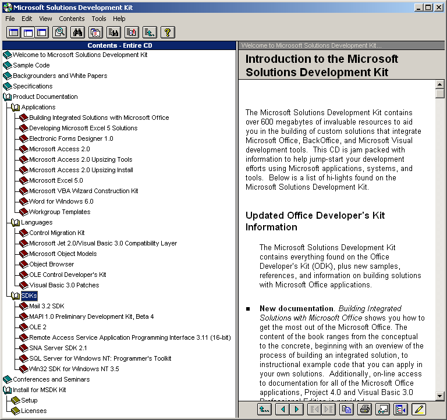Select Visual Basic 3.0 Patches
Viewport: 447px width, 420px height.
(64, 285)
